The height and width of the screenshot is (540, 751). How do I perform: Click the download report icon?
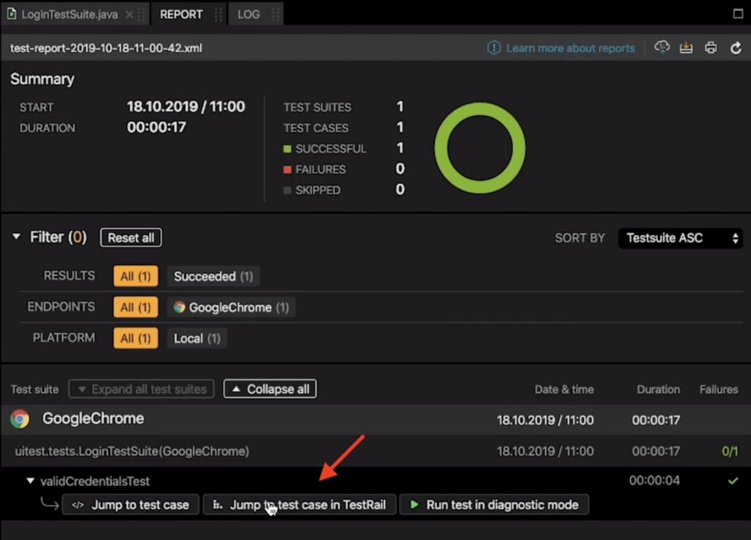click(686, 48)
